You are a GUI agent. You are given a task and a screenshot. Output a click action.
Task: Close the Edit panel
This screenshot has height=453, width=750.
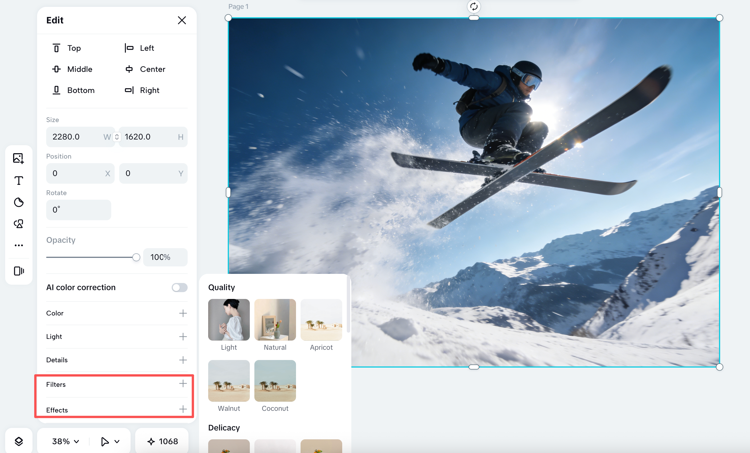[x=182, y=21]
